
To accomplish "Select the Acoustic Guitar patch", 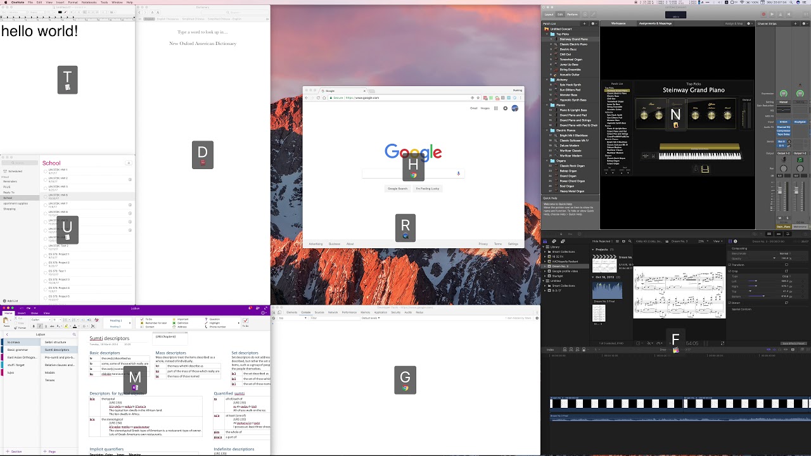I will [x=569, y=75].
